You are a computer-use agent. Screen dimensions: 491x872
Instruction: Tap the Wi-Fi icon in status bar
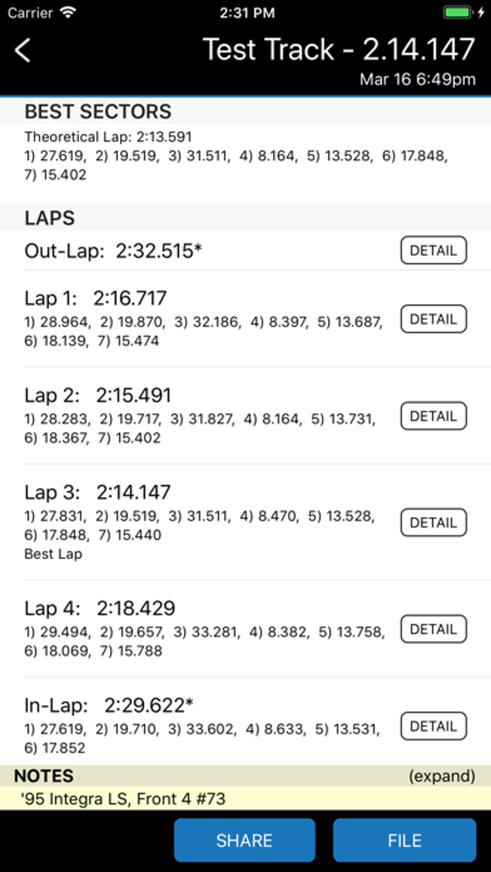tap(68, 13)
